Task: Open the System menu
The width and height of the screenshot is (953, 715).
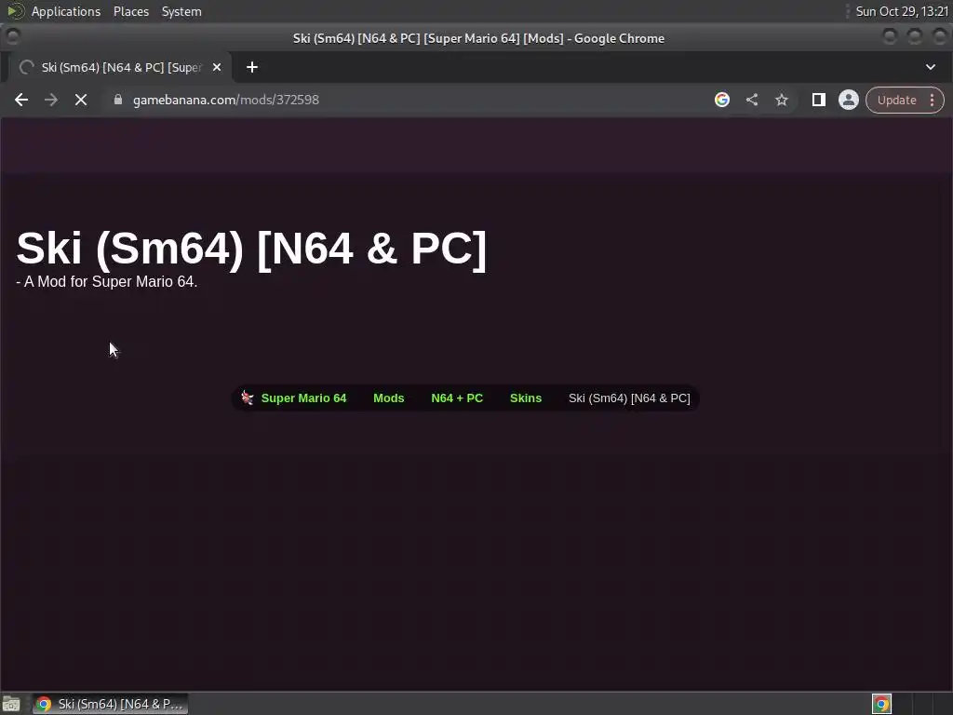Action: (181, 11)
